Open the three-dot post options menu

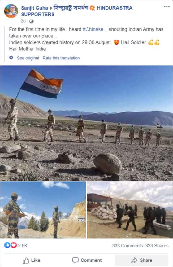click(x=167, y=7)
